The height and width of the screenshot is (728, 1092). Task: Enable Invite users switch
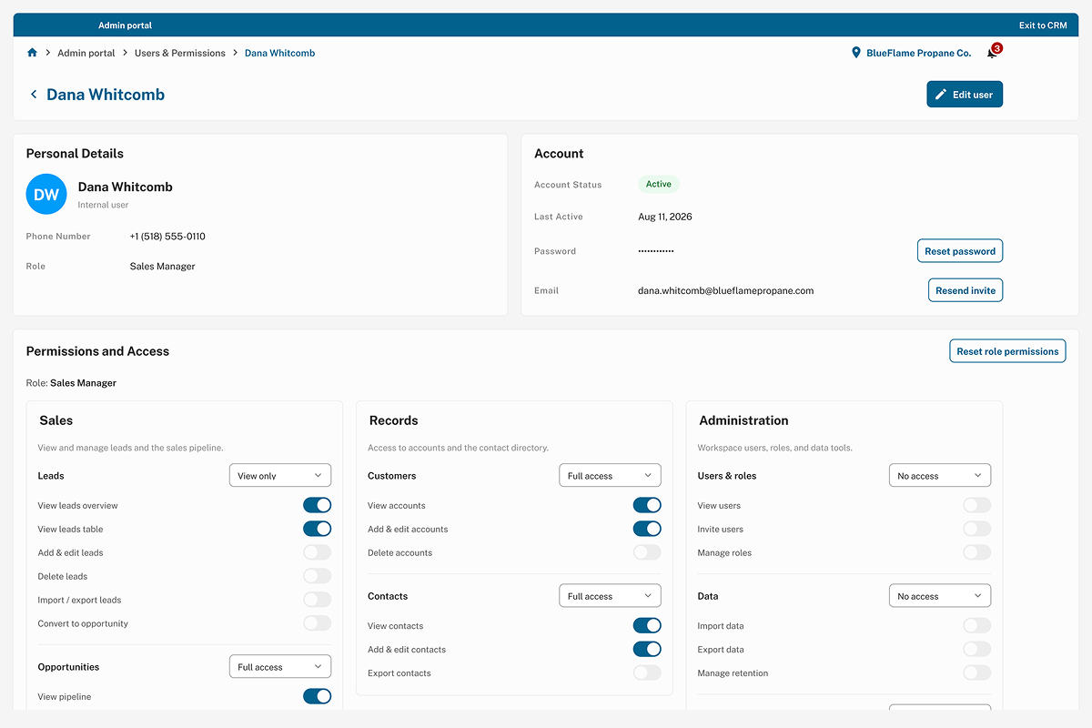point(977,529)
